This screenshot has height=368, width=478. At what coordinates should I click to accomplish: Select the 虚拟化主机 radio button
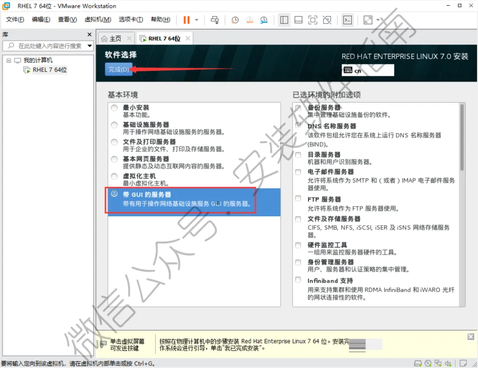(x=114, y=176)
